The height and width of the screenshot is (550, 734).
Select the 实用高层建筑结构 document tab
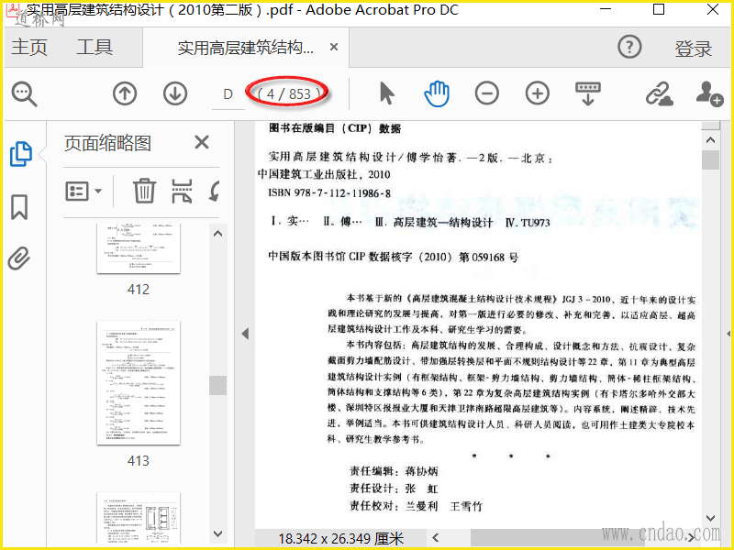click(x=245, y=48)
